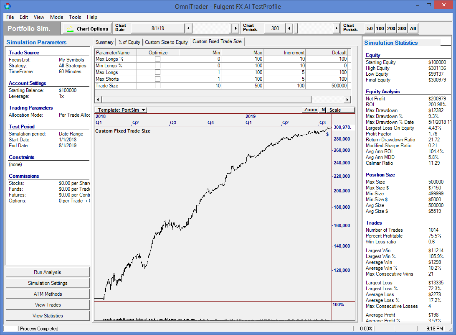The image size is (456, 335).
Task: Switch to the Summary tab
Action: pos(104,42)
